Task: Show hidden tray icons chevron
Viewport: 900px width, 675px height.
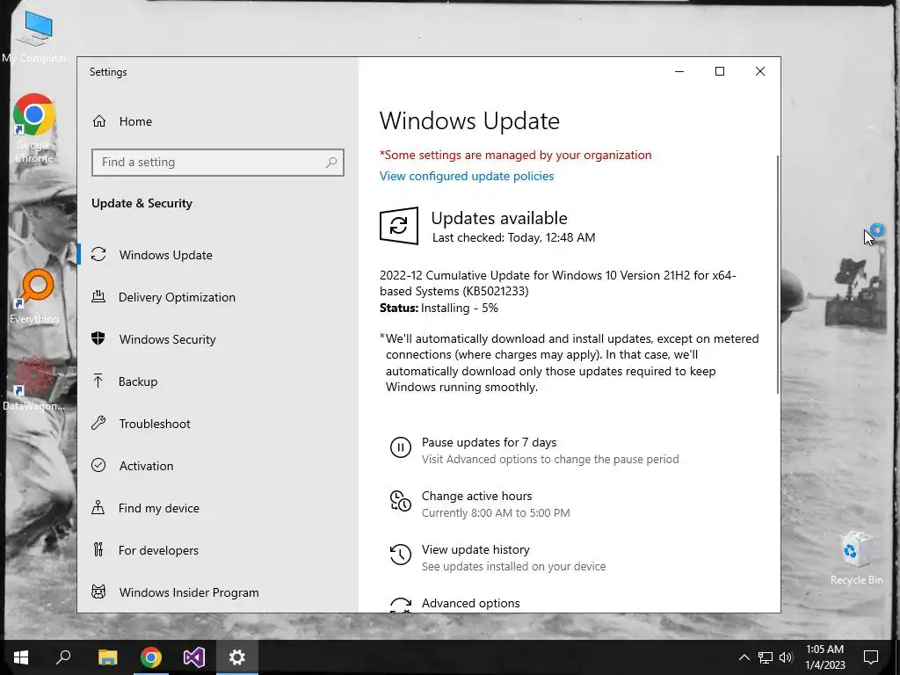Action: pos(744,657)
